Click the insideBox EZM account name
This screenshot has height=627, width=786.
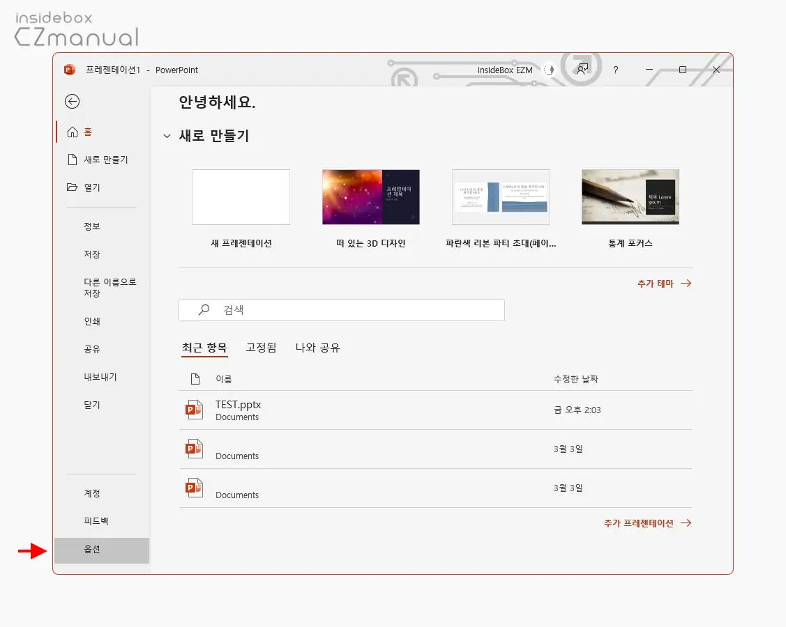coord(505,70)
